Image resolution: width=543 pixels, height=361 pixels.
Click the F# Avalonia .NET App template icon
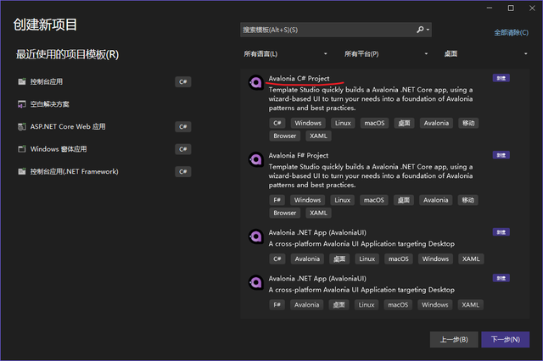pos(256,282)
